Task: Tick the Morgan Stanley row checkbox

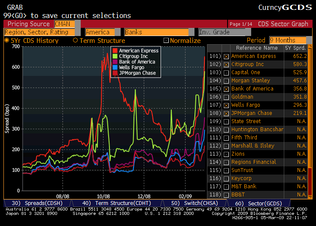Action: [226, 81]
